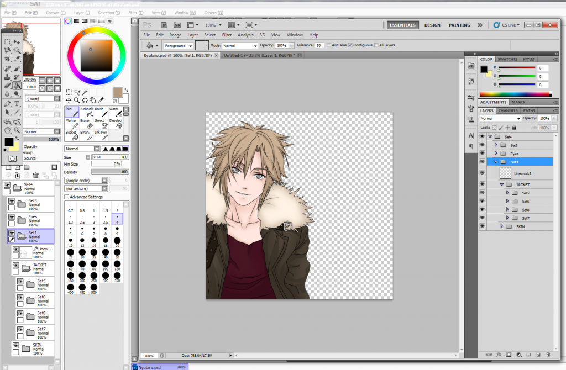Uncheck the Contiguous option

350,45
